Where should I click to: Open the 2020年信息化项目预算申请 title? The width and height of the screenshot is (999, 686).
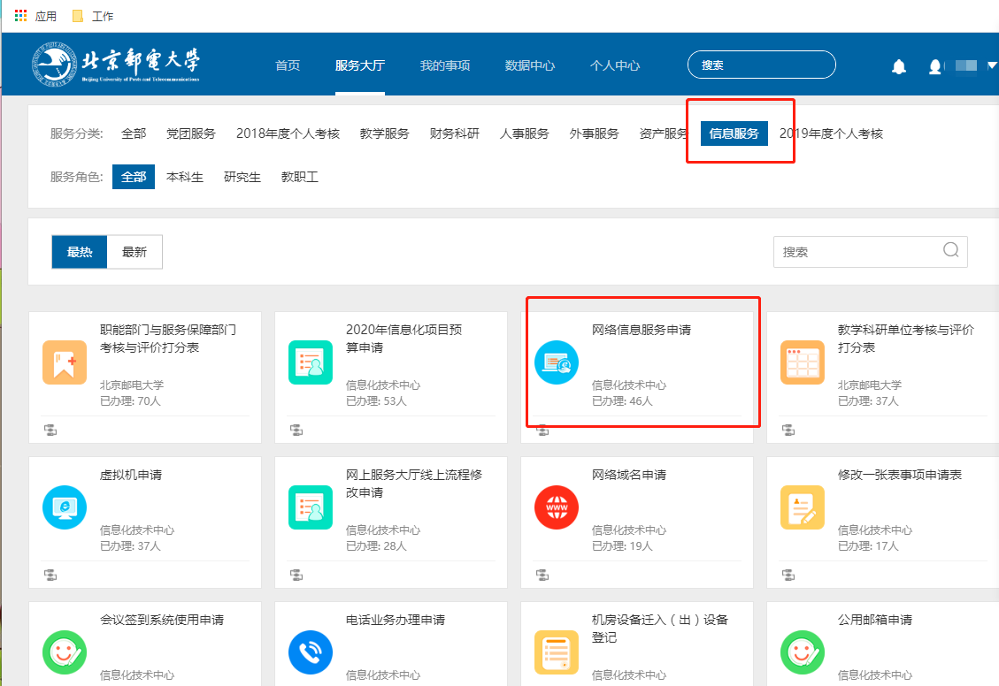tap(403, 339)
